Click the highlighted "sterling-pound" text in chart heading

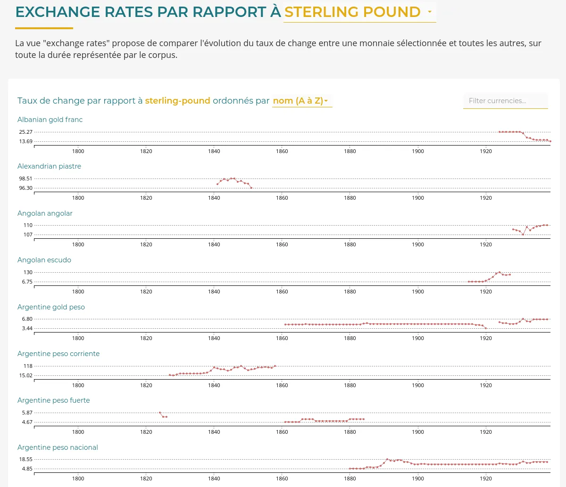click(x=177, y=101)
